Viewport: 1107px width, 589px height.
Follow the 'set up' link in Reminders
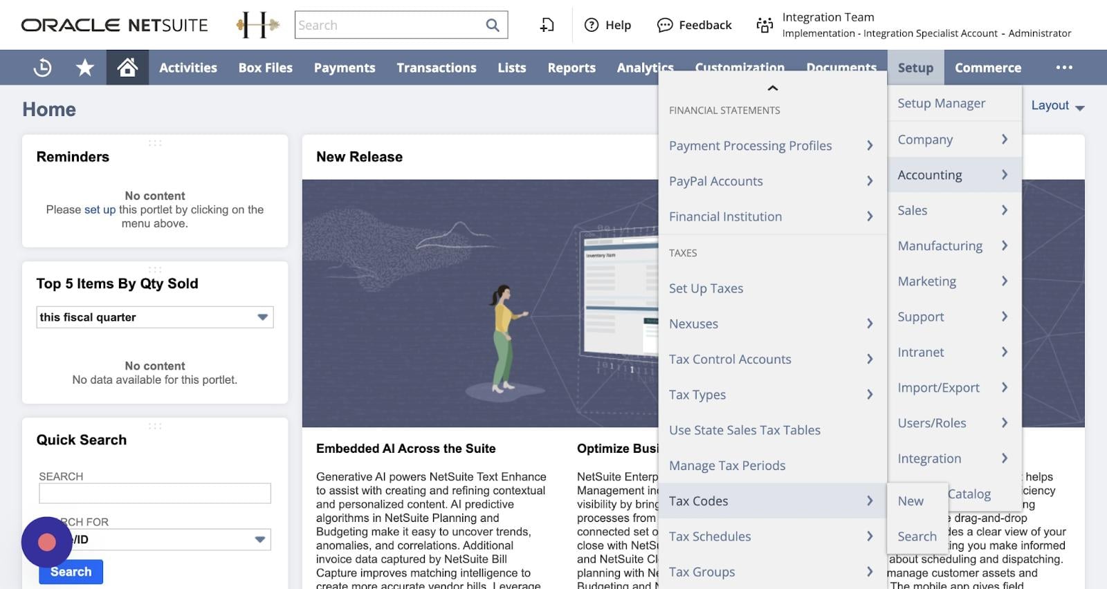pos(100,209)
